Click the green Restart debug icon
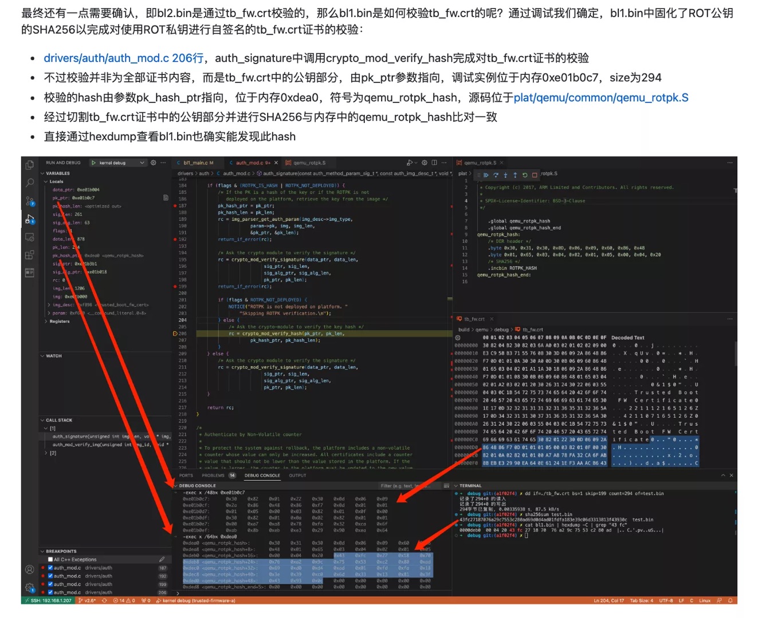 pos(525,175)
